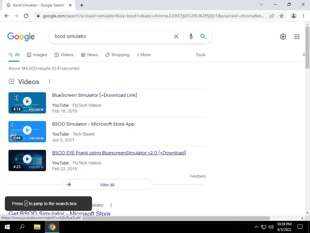
Task: Click the Chrome taskbar icon
Action: (x=52, y=227)
